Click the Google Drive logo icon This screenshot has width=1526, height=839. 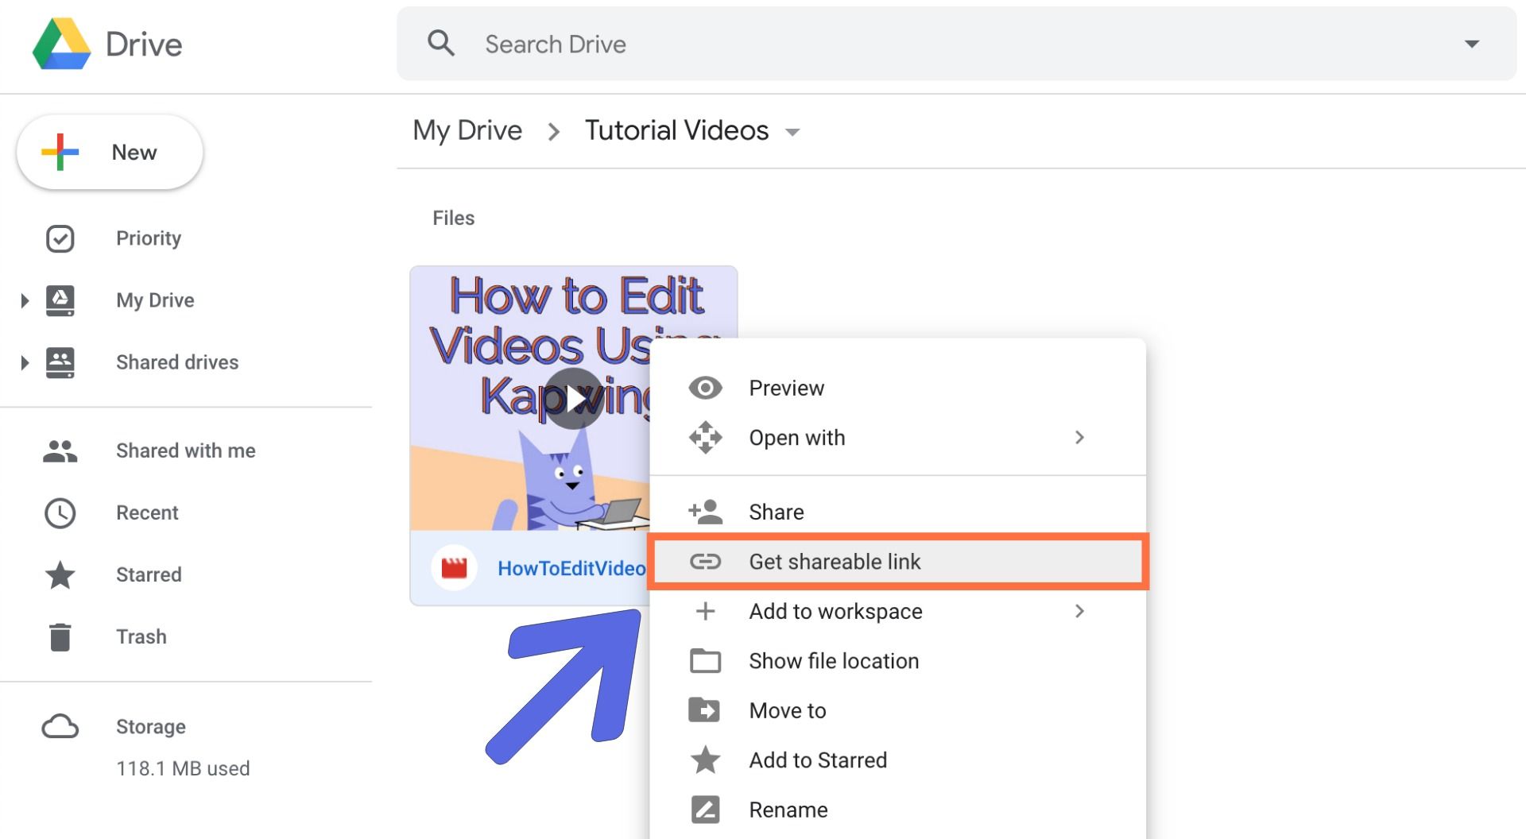[x=61, y=44]
